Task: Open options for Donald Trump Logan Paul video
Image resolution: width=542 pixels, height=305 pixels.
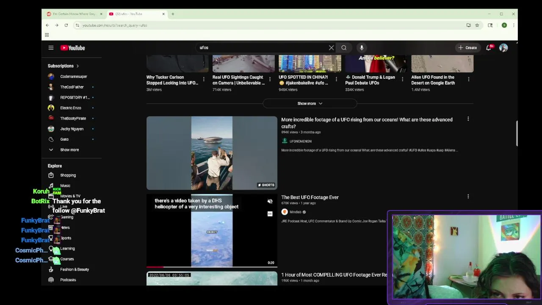Action: (402, 79)
